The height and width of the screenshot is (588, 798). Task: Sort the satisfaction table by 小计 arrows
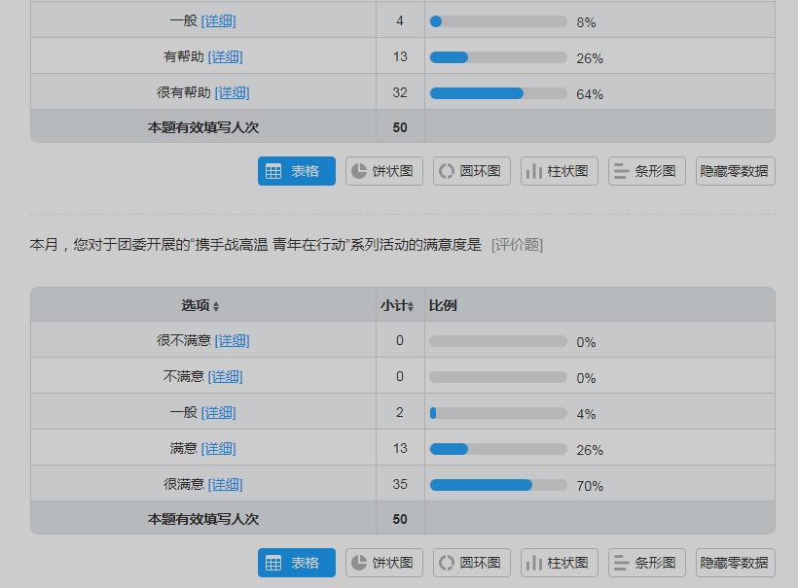[x=411, y=306]
